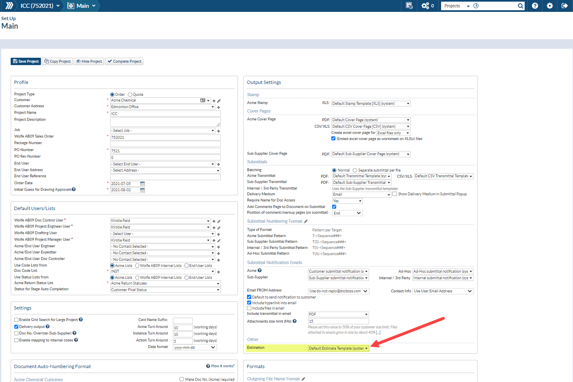The image size is (573, 382).
Task: Add Doc Code List plus icon
Action: (219, 272)
